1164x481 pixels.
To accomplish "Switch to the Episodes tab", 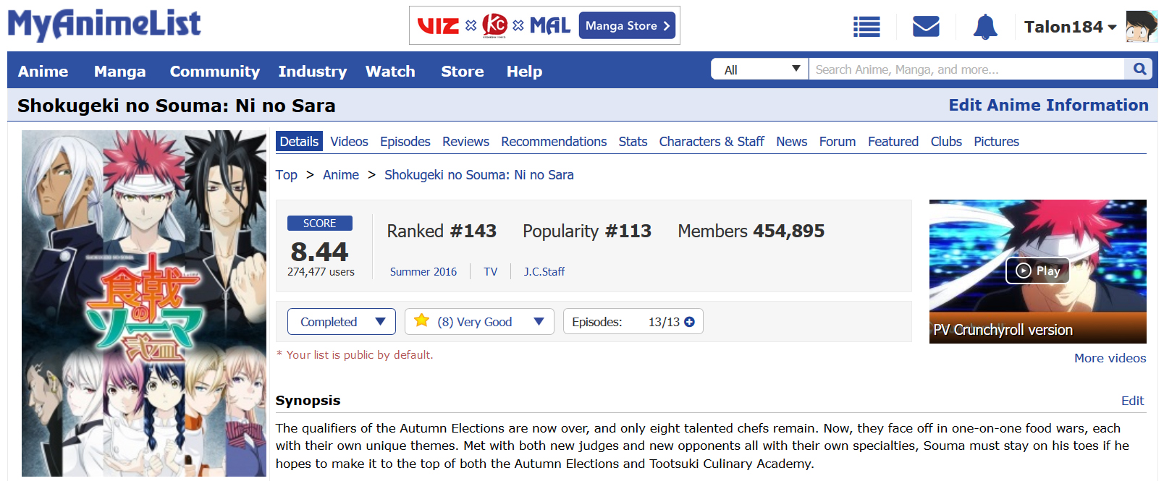I will coord(405,142).
